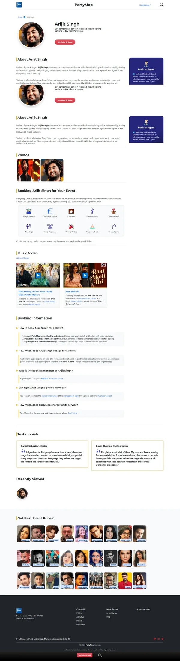Open the Disclaimer footer link
This screenshot has width=180, height=661.
point(81,624)
